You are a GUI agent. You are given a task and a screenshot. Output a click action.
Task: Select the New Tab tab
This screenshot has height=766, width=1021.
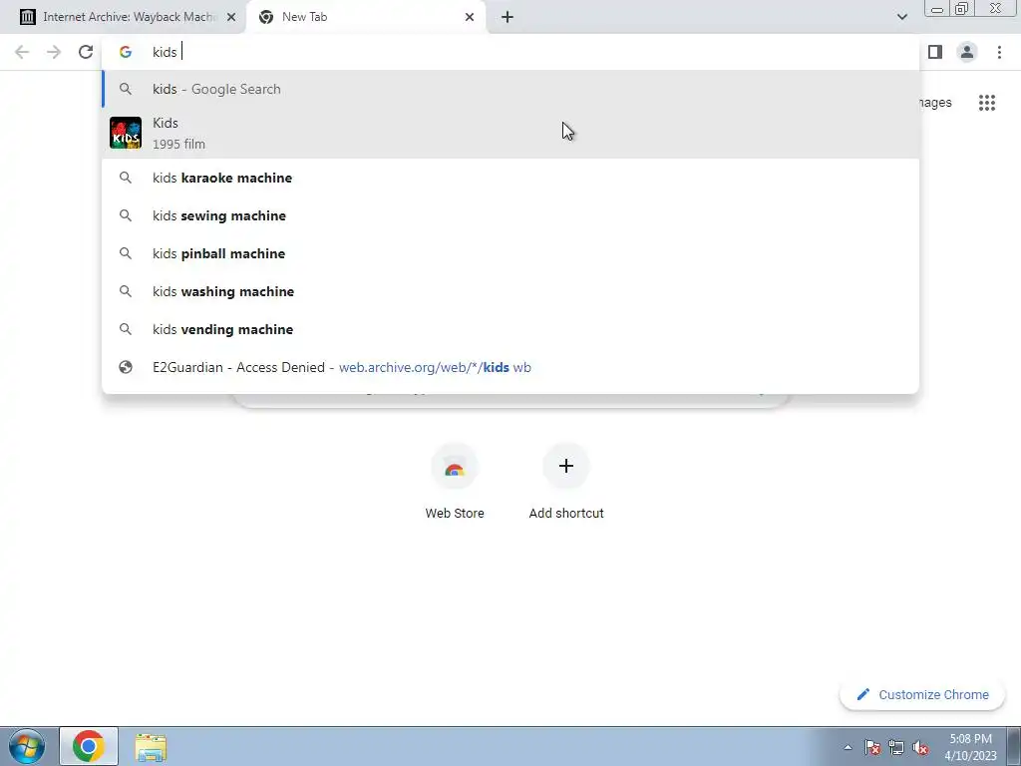click(x=365, y=17)
